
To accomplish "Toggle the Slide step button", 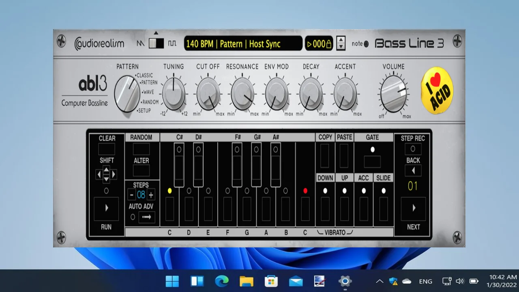I will coord(383,209).
